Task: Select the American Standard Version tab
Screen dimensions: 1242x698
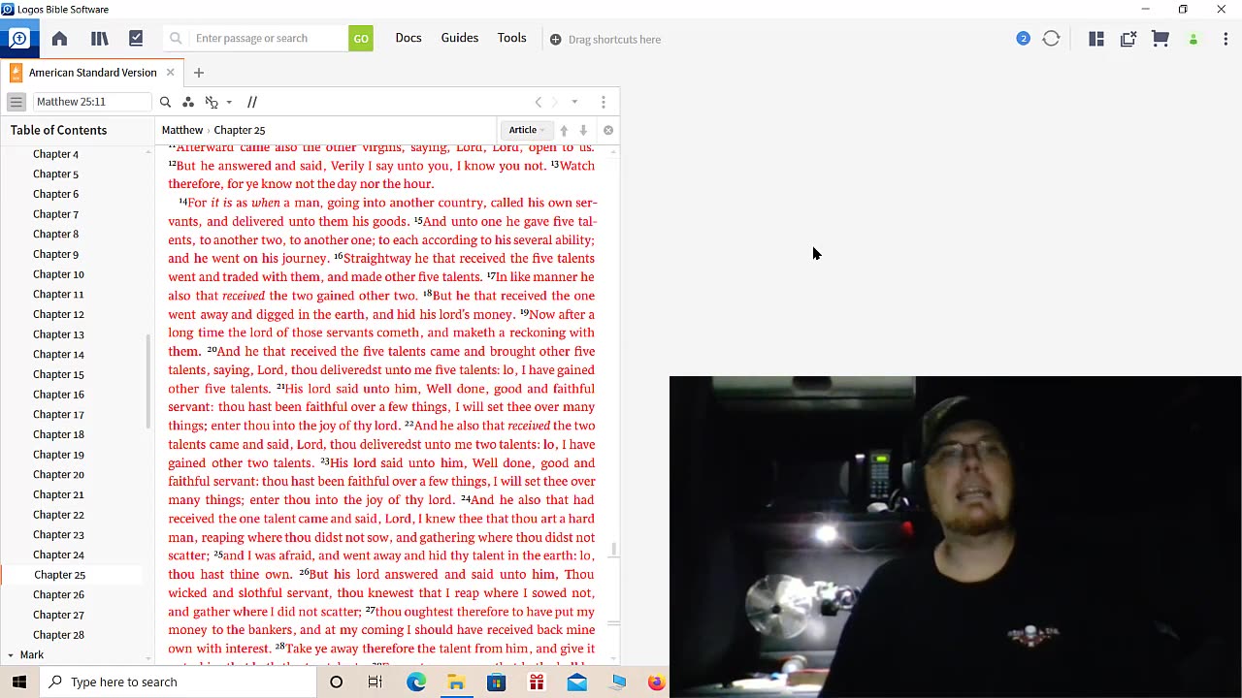Action: click(92, 73)
